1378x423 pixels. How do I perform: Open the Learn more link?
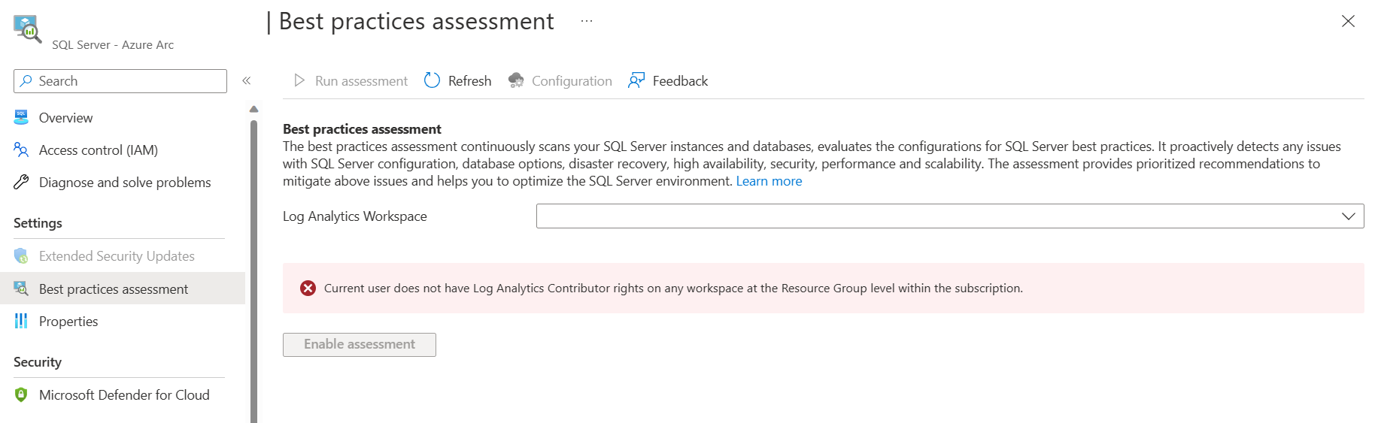769,181
